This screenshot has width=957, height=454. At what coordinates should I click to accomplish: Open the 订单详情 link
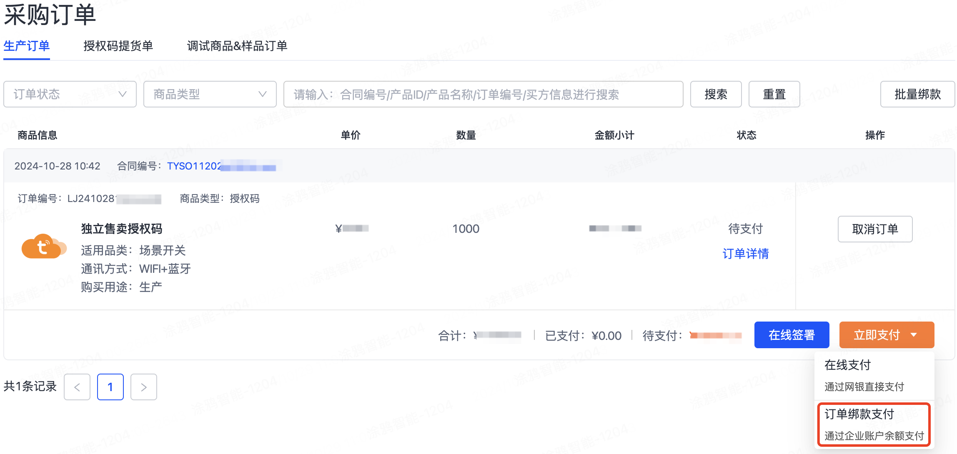(746, 254)
